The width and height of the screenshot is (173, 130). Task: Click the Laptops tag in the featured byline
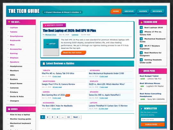(x=75, y=35)
